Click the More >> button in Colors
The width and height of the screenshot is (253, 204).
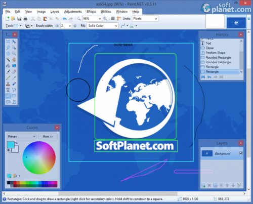48,136
